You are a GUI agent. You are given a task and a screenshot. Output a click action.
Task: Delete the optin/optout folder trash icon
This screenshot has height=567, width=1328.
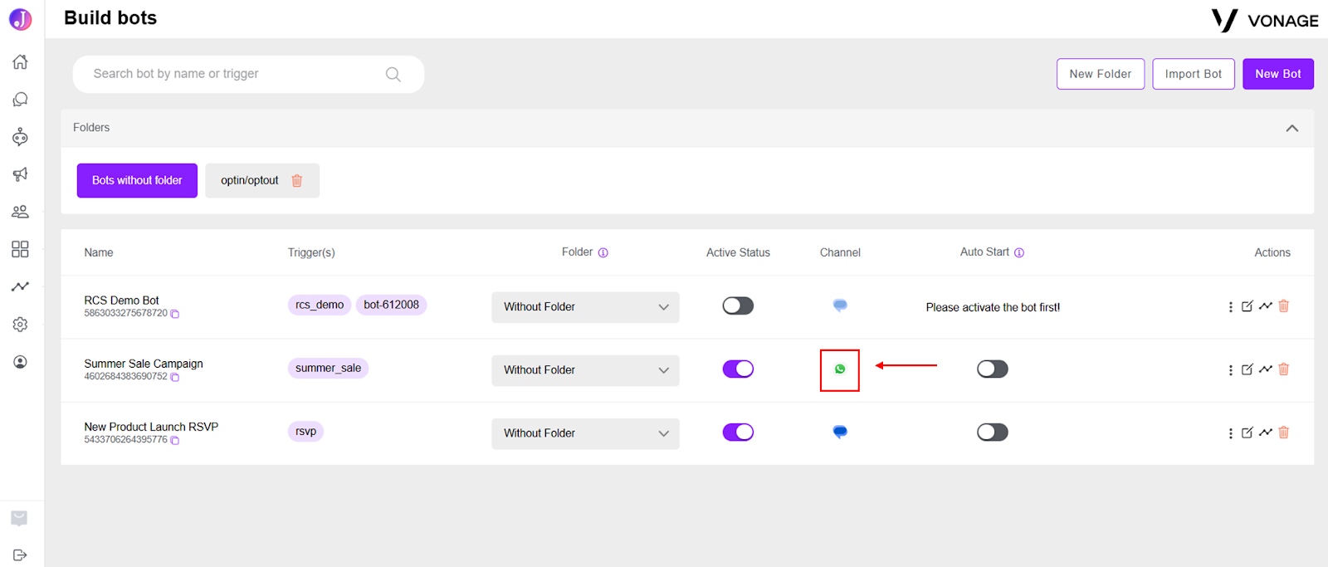pos(297,180)
